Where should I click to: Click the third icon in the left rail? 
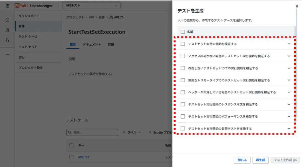[x=7, y=40]
